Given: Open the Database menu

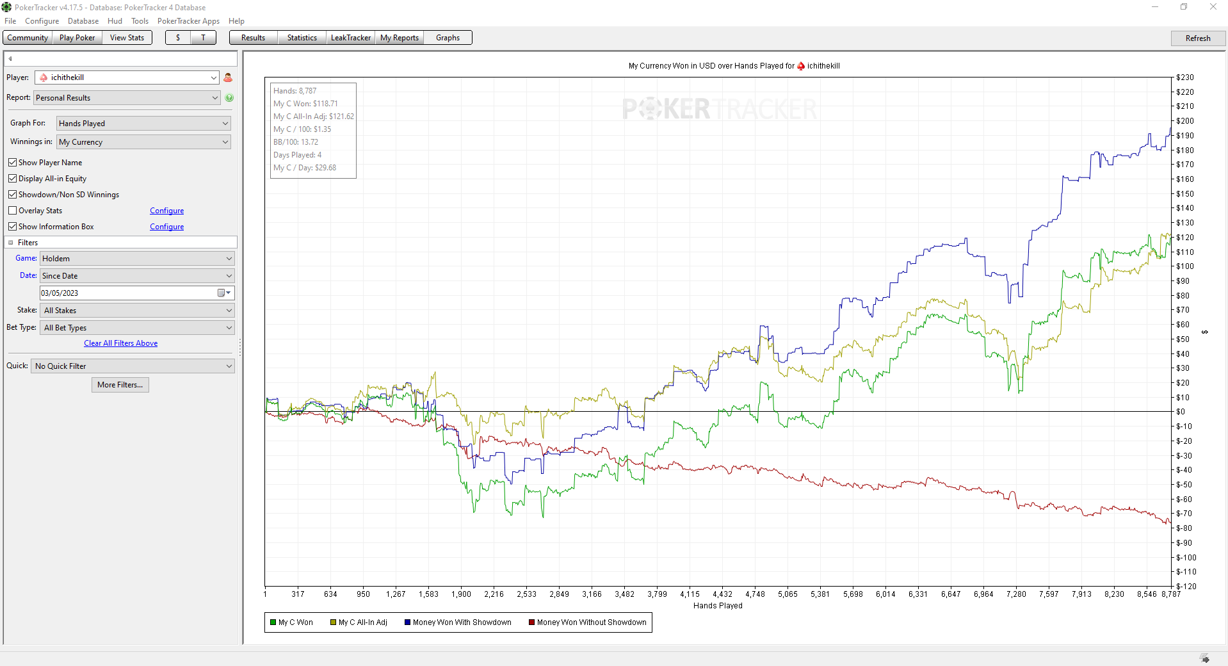Looking at the screenshot, I should coord(83,21).
